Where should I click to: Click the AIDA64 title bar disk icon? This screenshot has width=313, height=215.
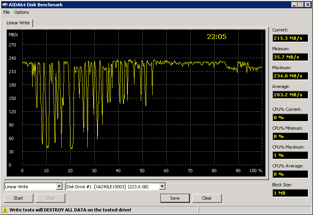[x=5, y=5]
